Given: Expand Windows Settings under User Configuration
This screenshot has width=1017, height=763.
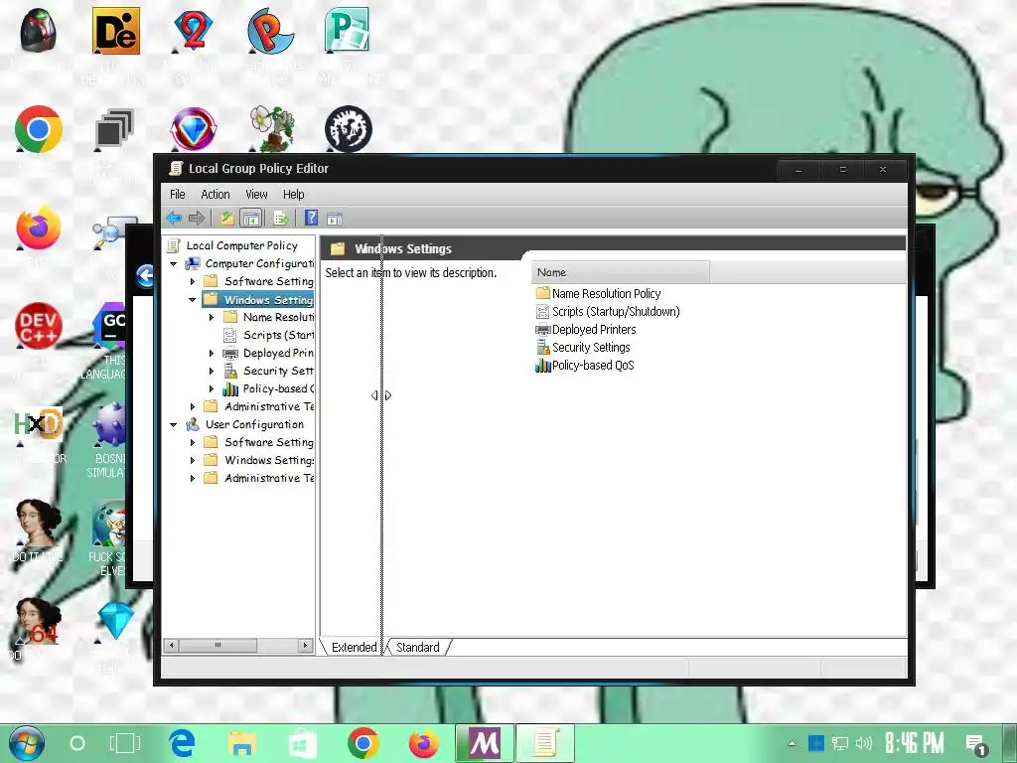Looking at the screenshot, I should 193,460.
